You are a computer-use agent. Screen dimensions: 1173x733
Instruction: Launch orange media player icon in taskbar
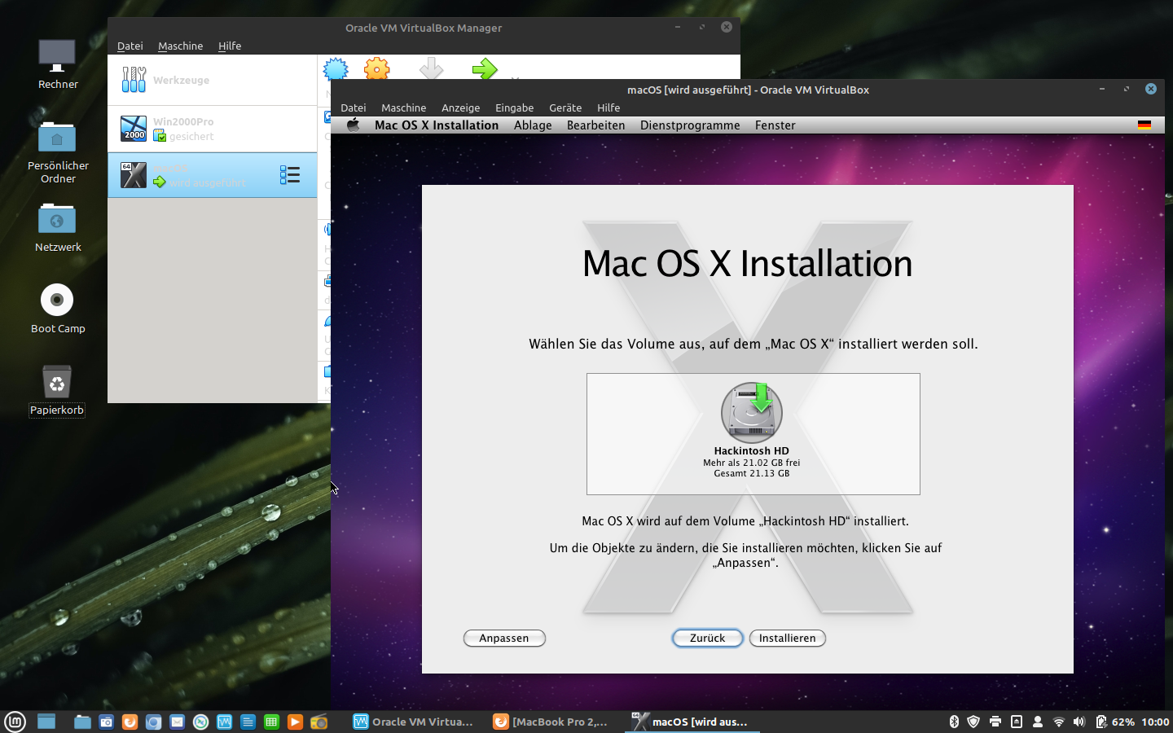(295, 722)
